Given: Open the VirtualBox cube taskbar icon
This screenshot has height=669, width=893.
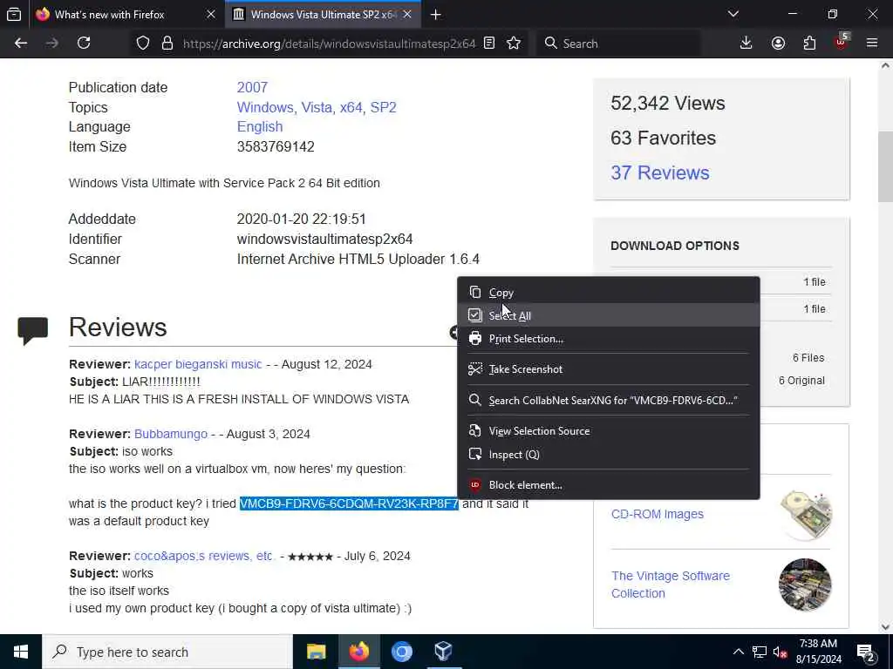Looking at the screenshot, I should click(444, 652).
